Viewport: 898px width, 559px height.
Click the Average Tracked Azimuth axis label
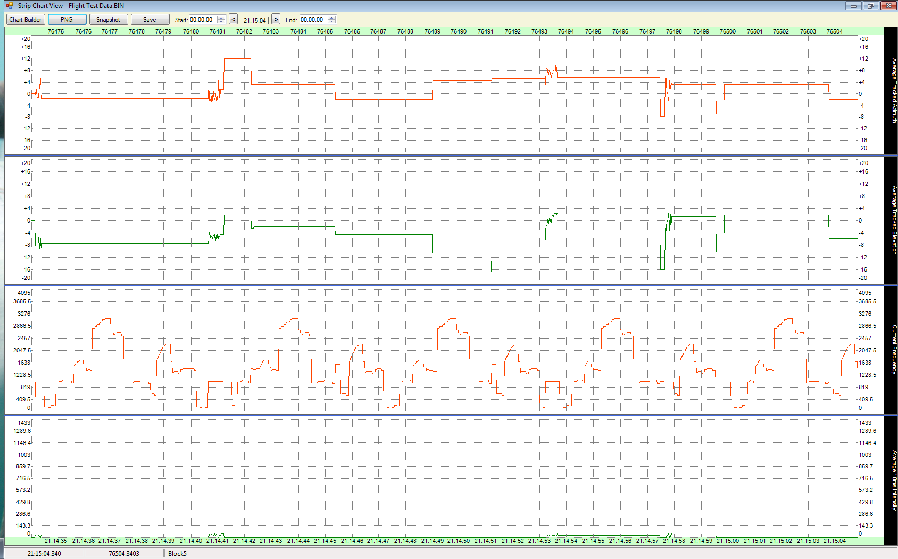tap(894, 91)
